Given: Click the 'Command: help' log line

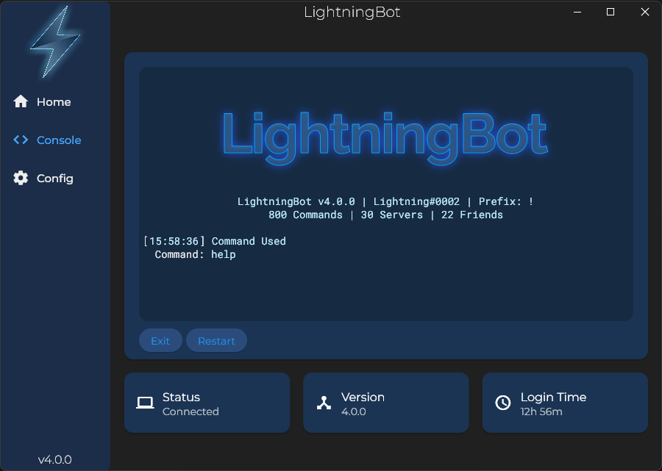Looking at the screenshot, I should pos(195,255).
